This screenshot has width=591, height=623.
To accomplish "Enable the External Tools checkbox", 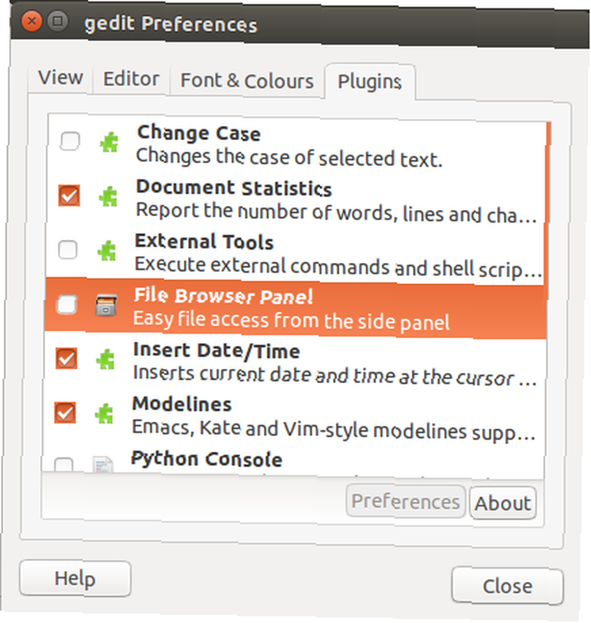I will (x=67, y=250).
